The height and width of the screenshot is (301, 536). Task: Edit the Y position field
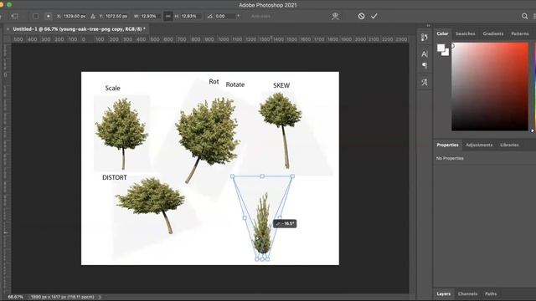pyautogui.click(x=116, y=16)
